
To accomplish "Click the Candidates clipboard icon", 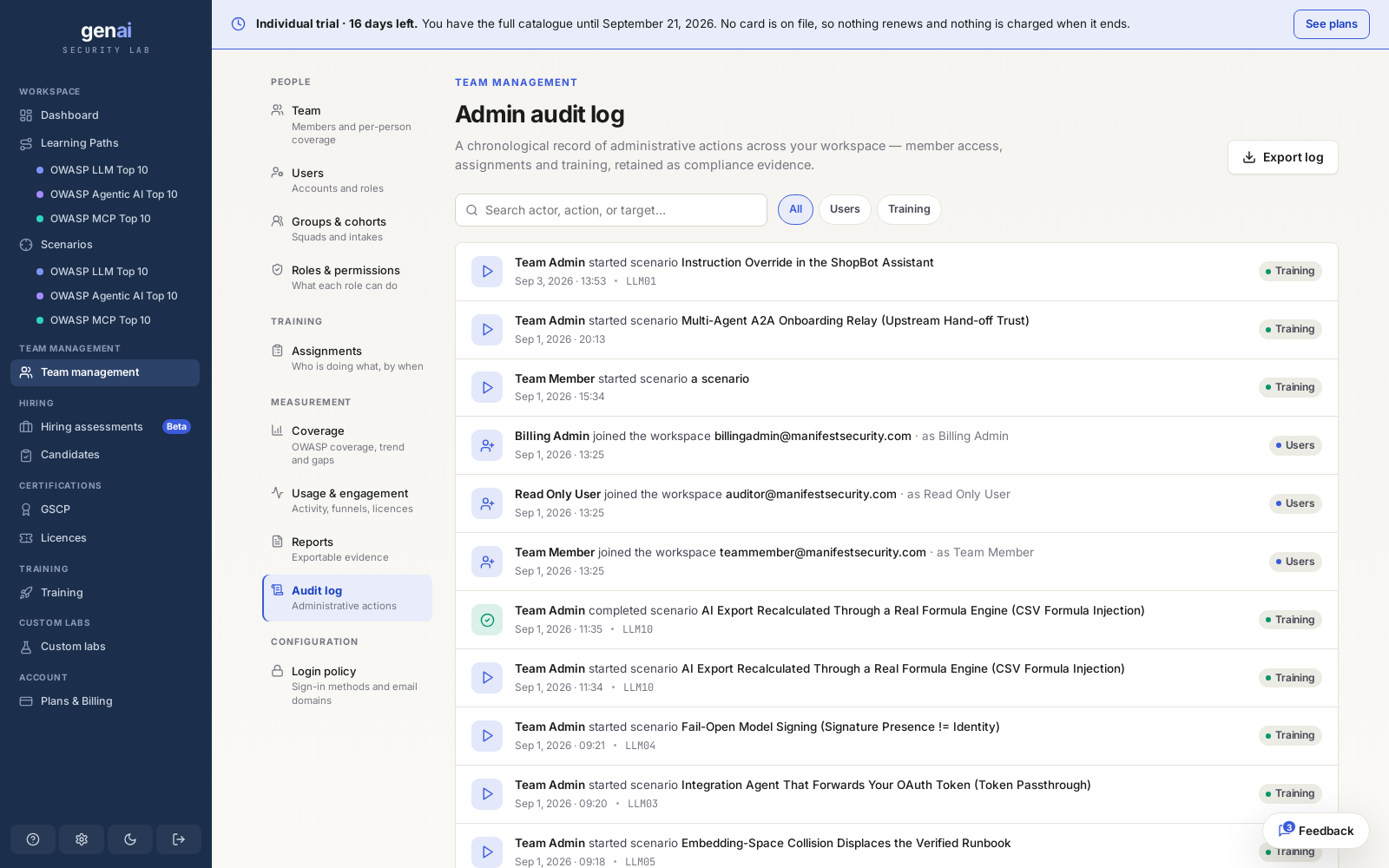I will click(26, 455).
